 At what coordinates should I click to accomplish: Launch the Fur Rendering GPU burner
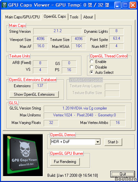coord(65,162)
